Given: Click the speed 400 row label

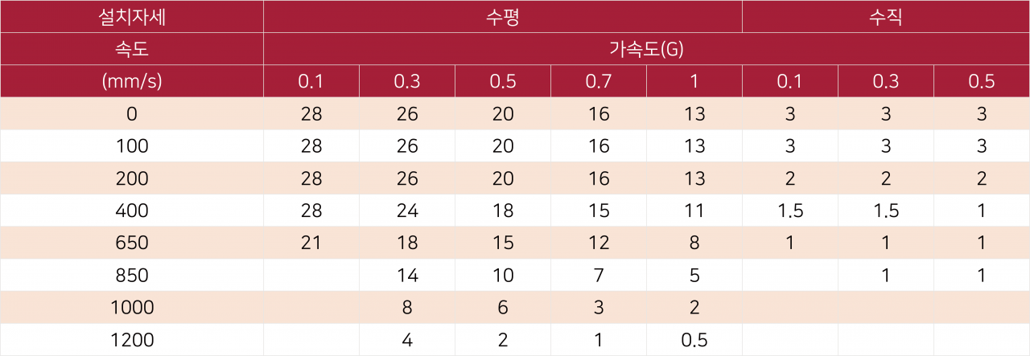Looking at the screenshot, I should pos(131,211).
